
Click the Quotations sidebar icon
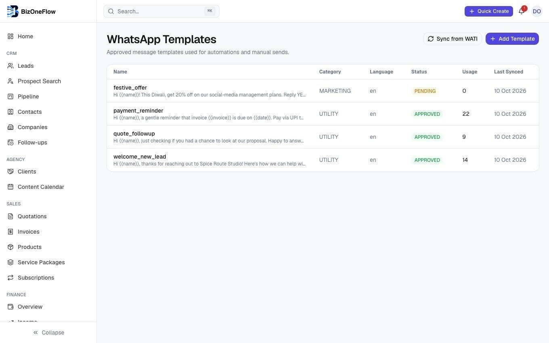pos(10,216)
